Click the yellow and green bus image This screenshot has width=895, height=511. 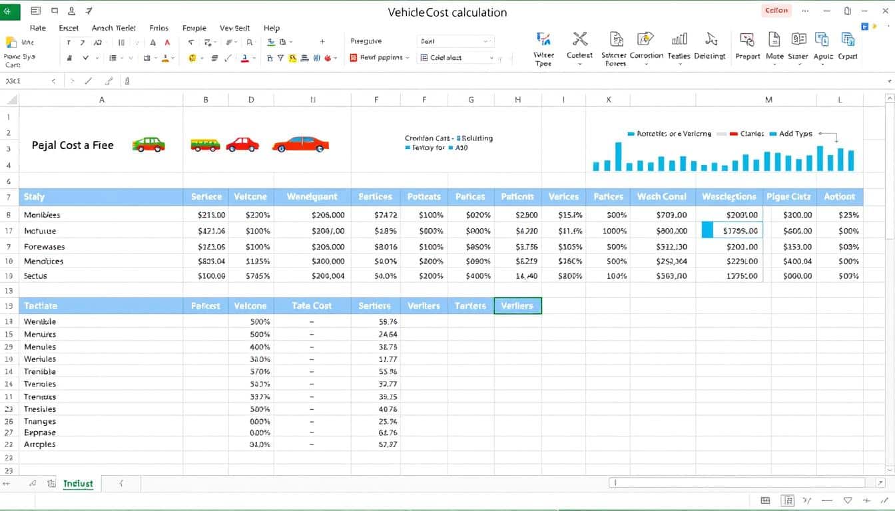[205, 144]
